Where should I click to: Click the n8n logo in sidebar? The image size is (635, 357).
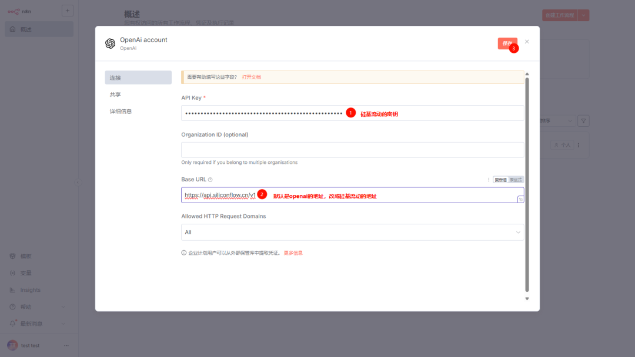19,11
